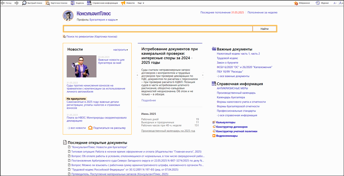The image size is (344, 176).
Task: Click document icon beside Типовая ситуация row
Action: (69, 152)
